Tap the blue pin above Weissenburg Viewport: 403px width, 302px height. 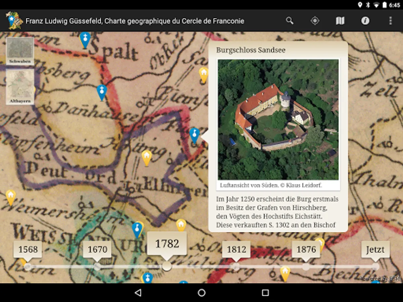pyautogui.click(x=137, y=230)
